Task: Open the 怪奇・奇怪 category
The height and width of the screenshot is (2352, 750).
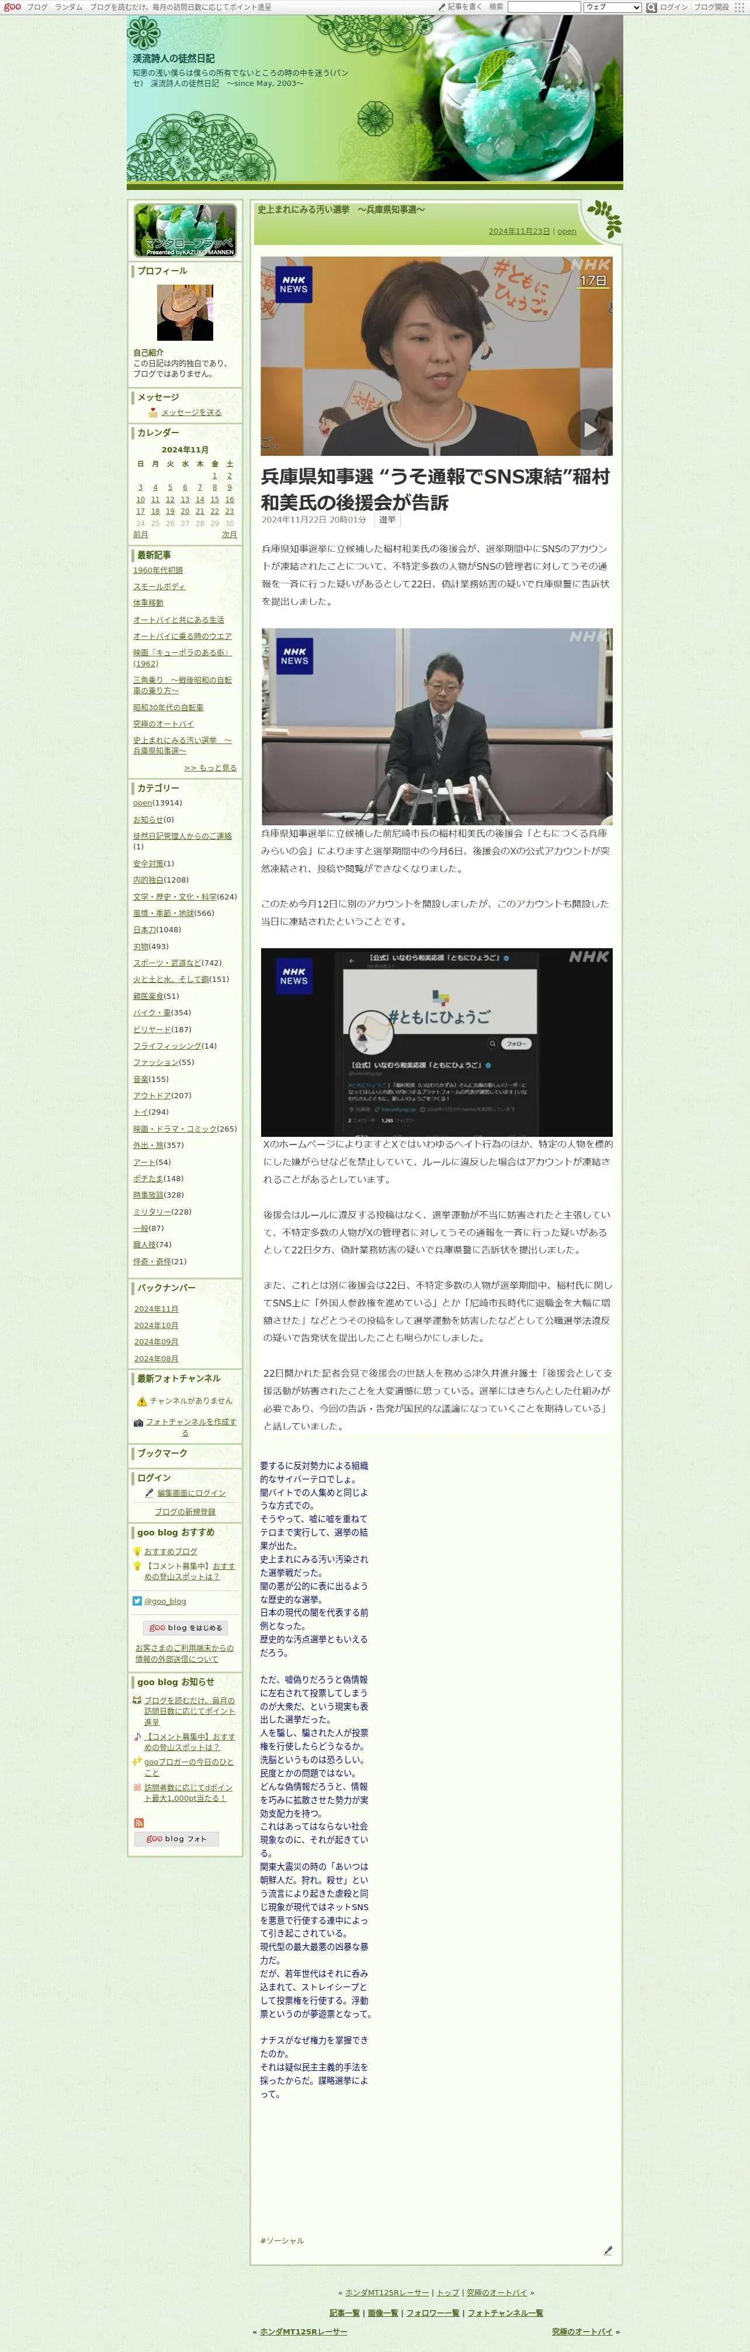Action: pos(151,1262)
